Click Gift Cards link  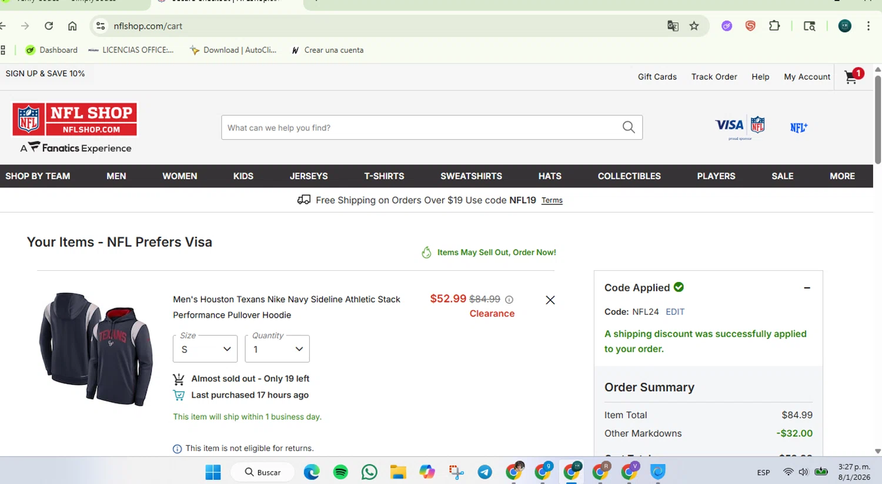pyautogui.click(x=657, y=77)
